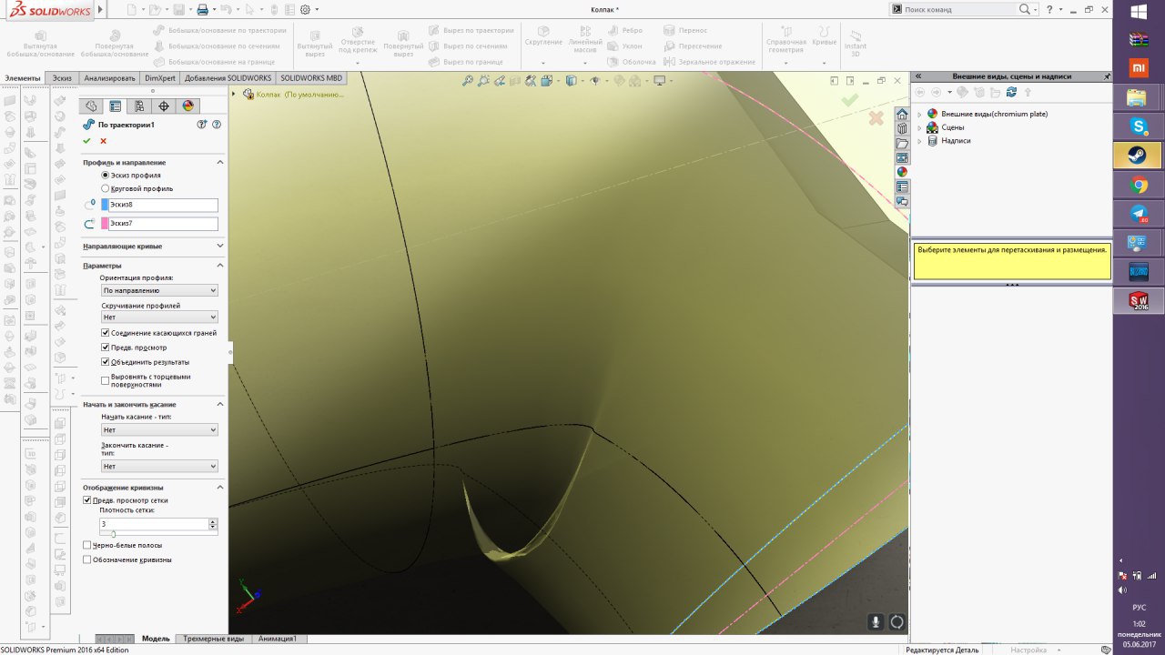Screen dimensions: 1165x655
Task: Click the 'Модель' bottom tab
Action: 156,639
